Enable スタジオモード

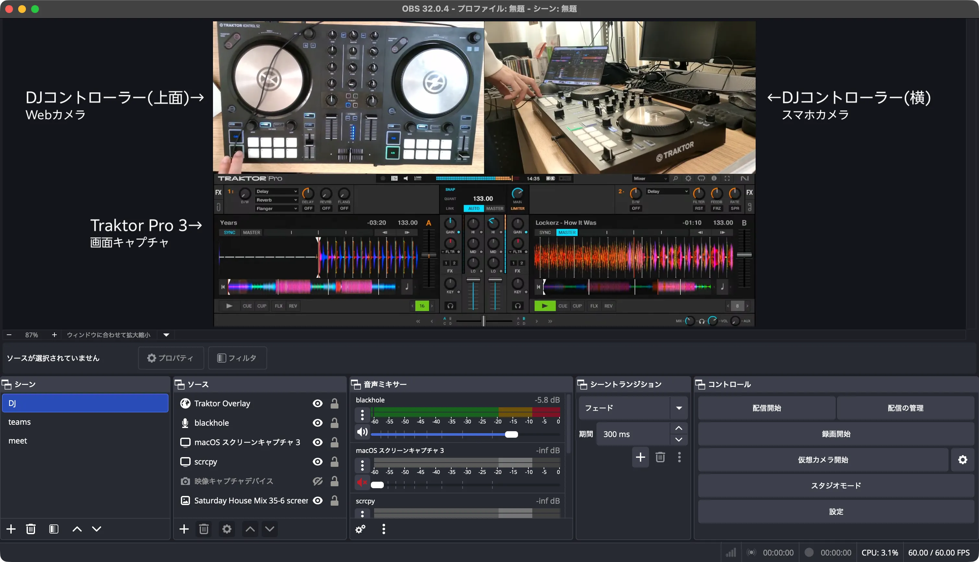[836, 485]
